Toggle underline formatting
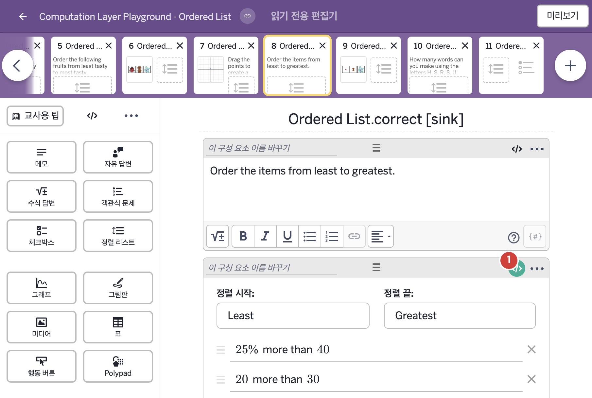Screen dimensions: 592x398 point(287,236)
